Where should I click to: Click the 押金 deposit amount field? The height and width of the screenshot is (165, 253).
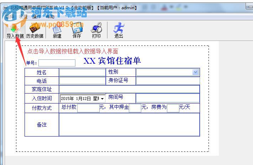(x=135, y=108)
